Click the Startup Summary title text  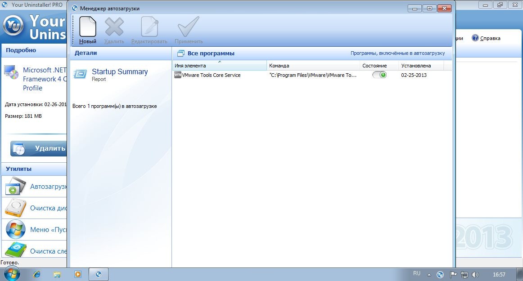(120, 71)
